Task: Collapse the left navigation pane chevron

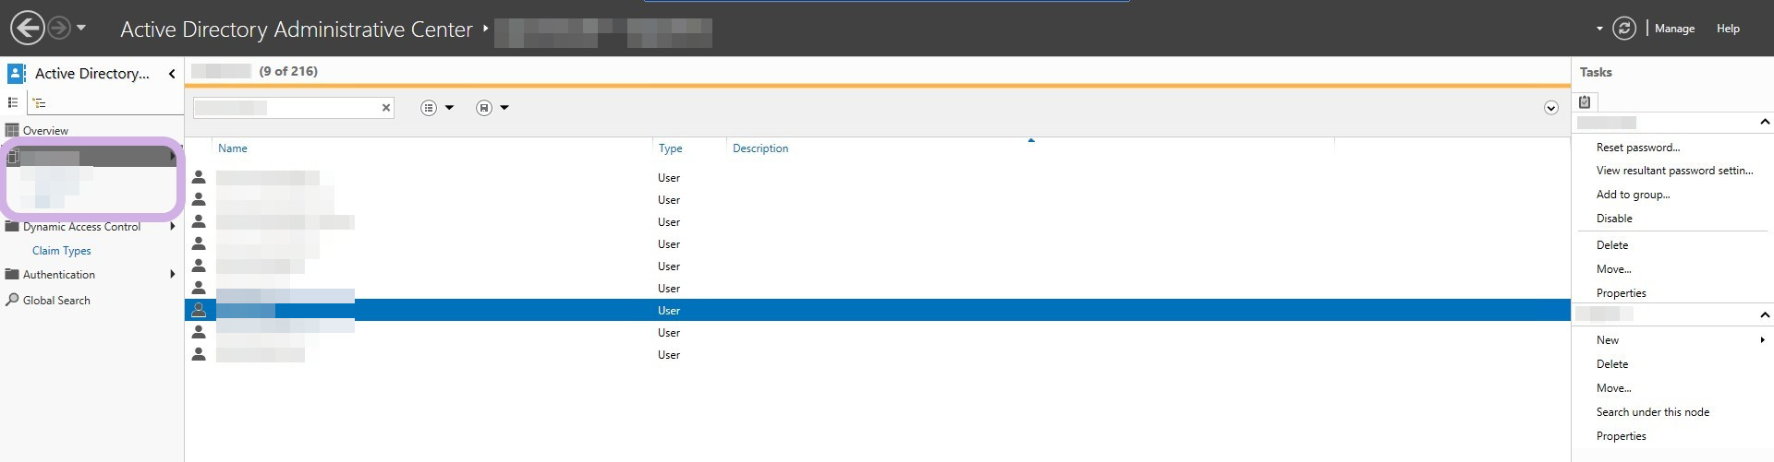Action: click(x=172, y=74)
